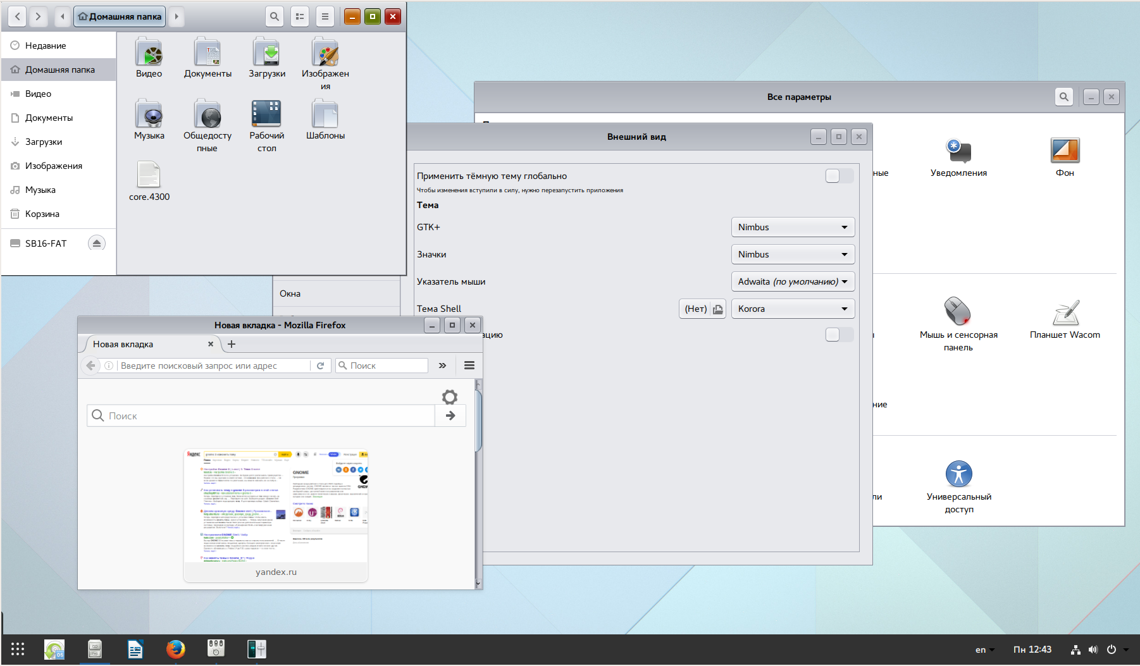Launch Firefox from the taskbar

pos(175,649)
